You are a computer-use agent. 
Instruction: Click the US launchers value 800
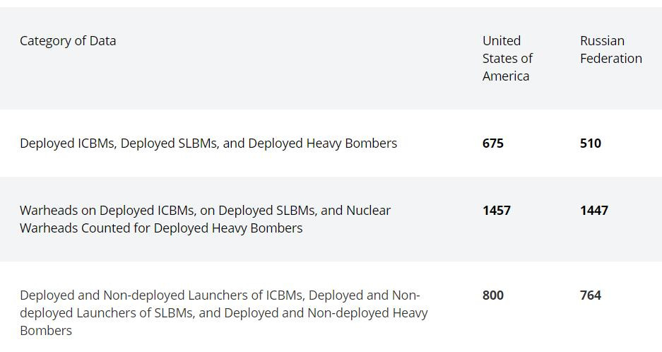493,295
